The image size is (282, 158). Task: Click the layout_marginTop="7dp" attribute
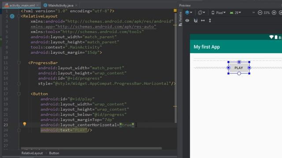point(78,120)
